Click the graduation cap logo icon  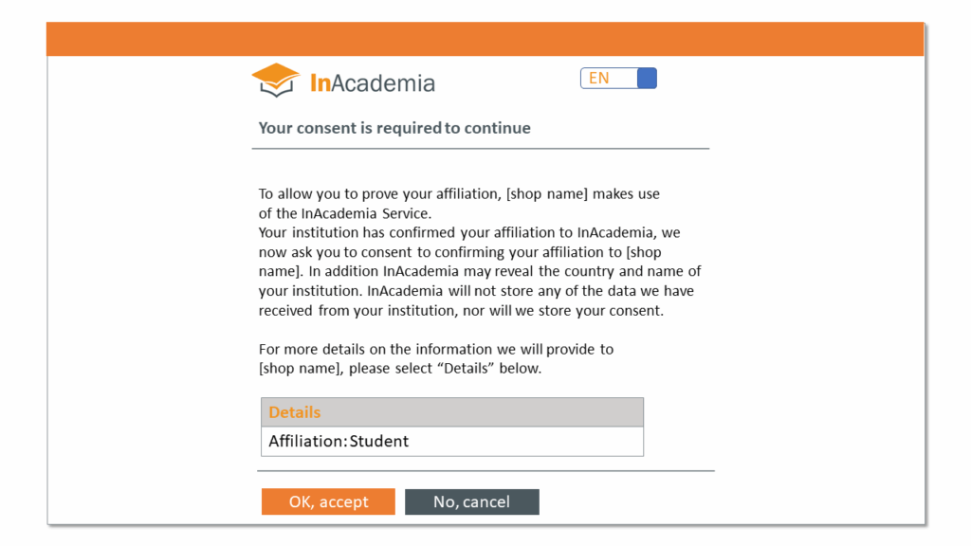[x=276, y=80]
